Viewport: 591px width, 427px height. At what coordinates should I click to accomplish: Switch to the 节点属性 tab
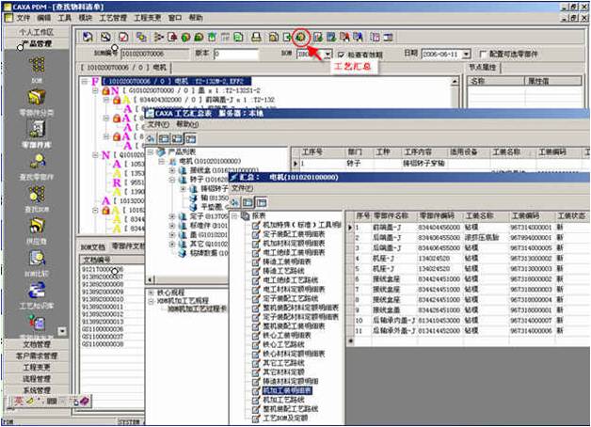(482, 68)
